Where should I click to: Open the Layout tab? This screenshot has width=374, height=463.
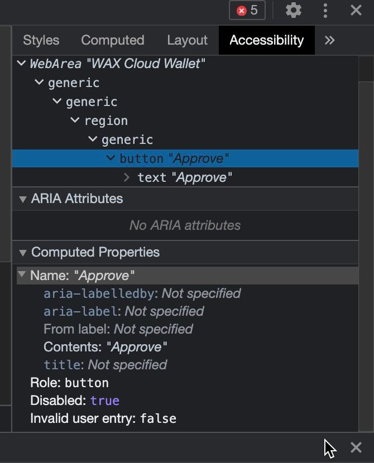point(187,40)
